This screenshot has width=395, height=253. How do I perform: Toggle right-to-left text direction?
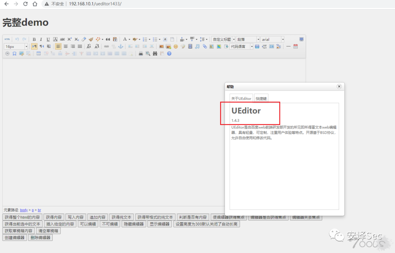42,46
